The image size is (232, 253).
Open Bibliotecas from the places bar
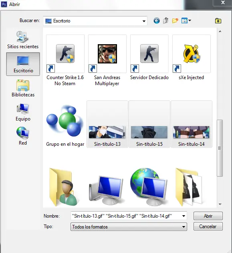click(23, 88)
